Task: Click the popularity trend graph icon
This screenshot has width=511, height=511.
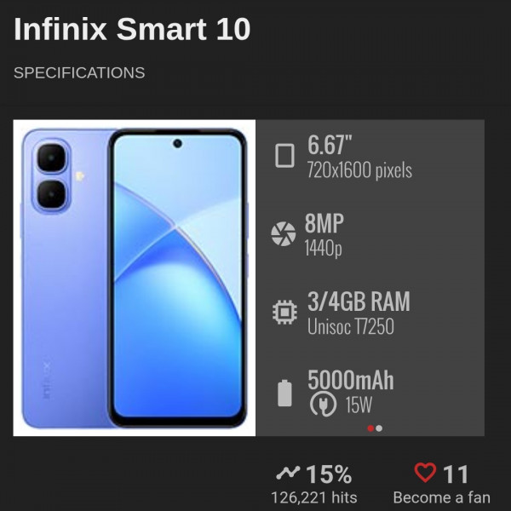Action: (x=288, y=473)
